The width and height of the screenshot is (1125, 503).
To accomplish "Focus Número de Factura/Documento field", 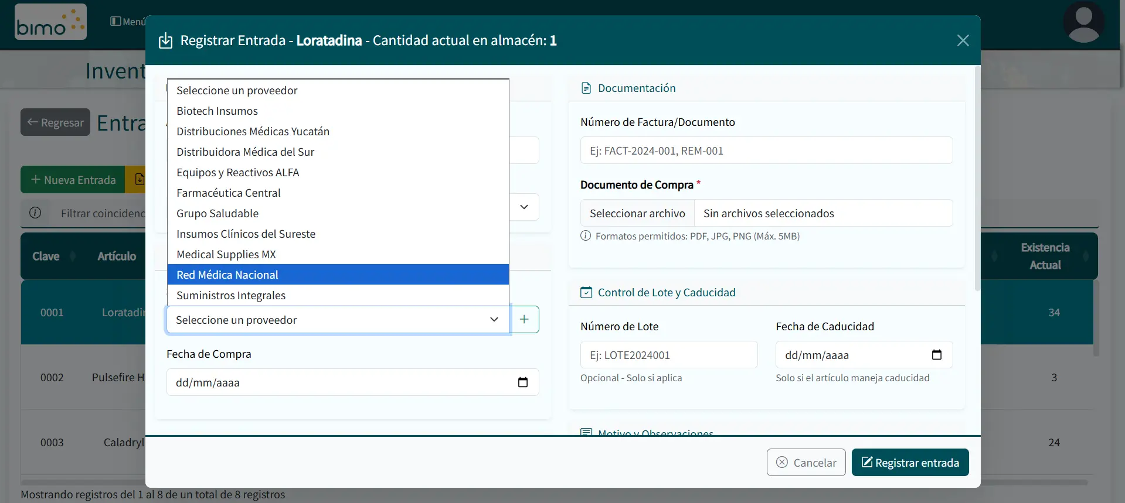I will coord(766,150).
